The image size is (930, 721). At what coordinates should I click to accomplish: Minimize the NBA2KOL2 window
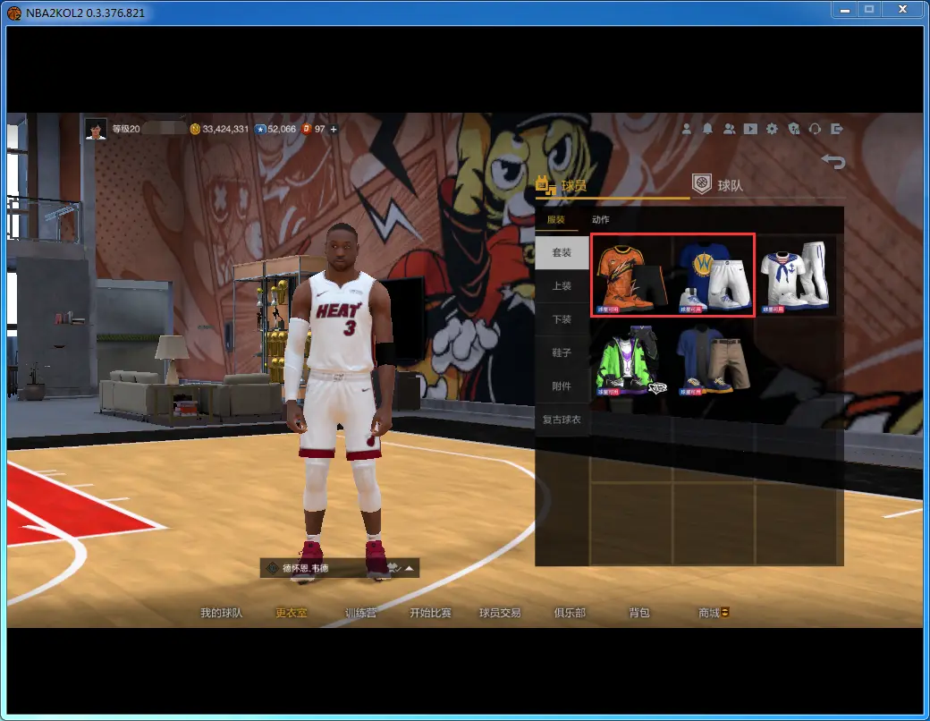pos(845,10)
